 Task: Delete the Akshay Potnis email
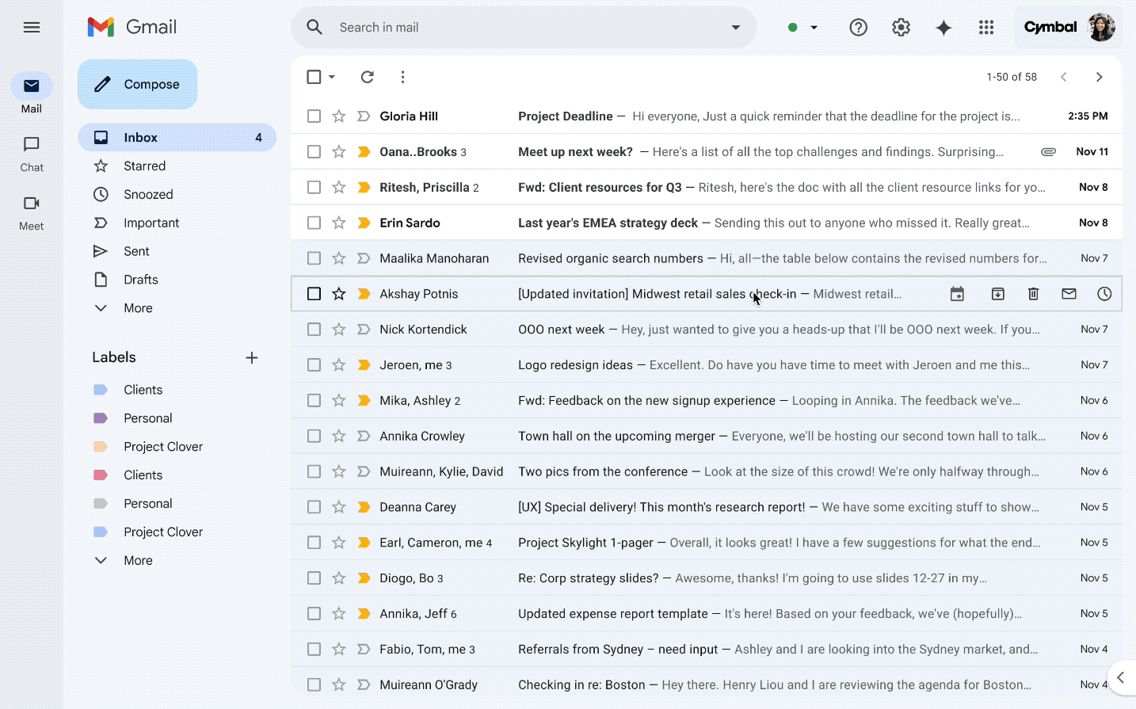(1033, 293)
